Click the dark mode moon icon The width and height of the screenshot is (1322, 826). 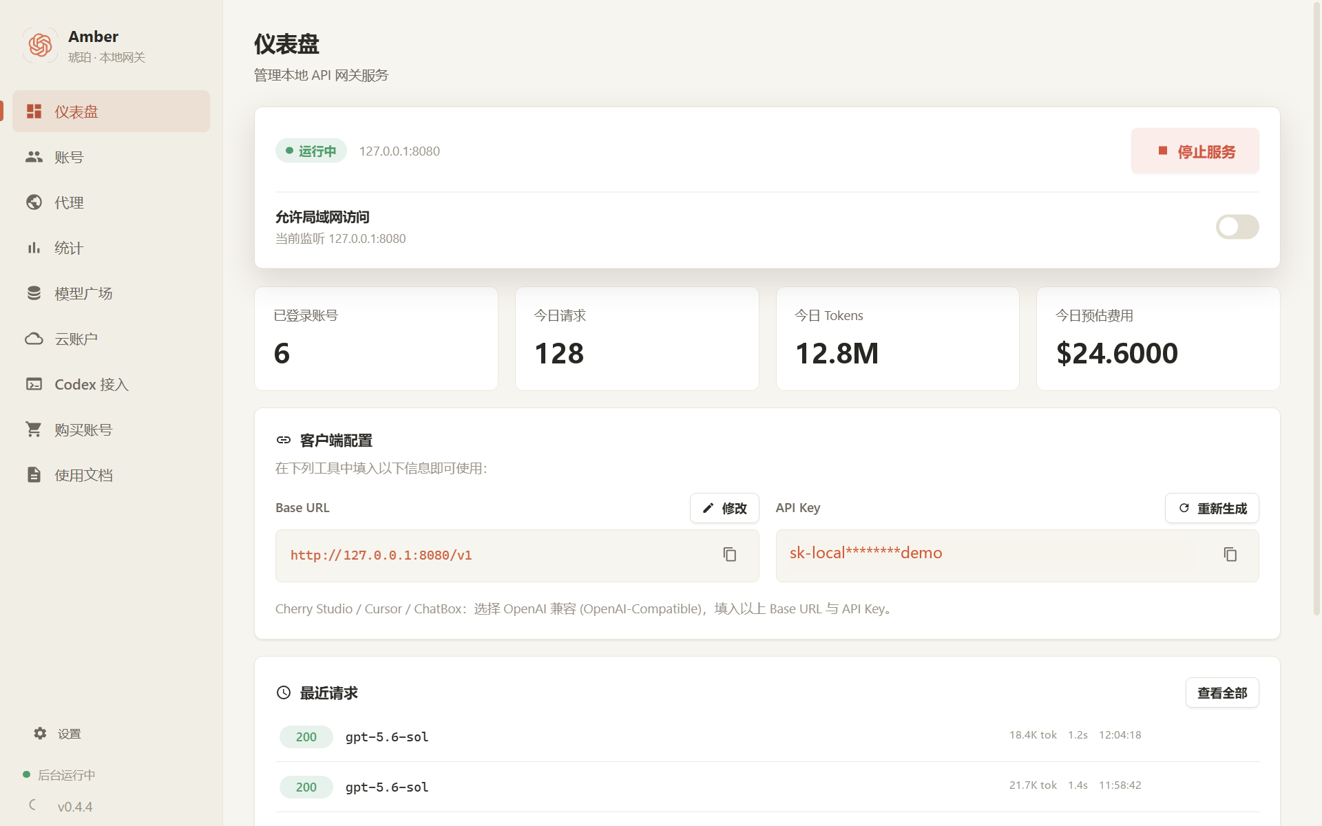pos(33,805)
